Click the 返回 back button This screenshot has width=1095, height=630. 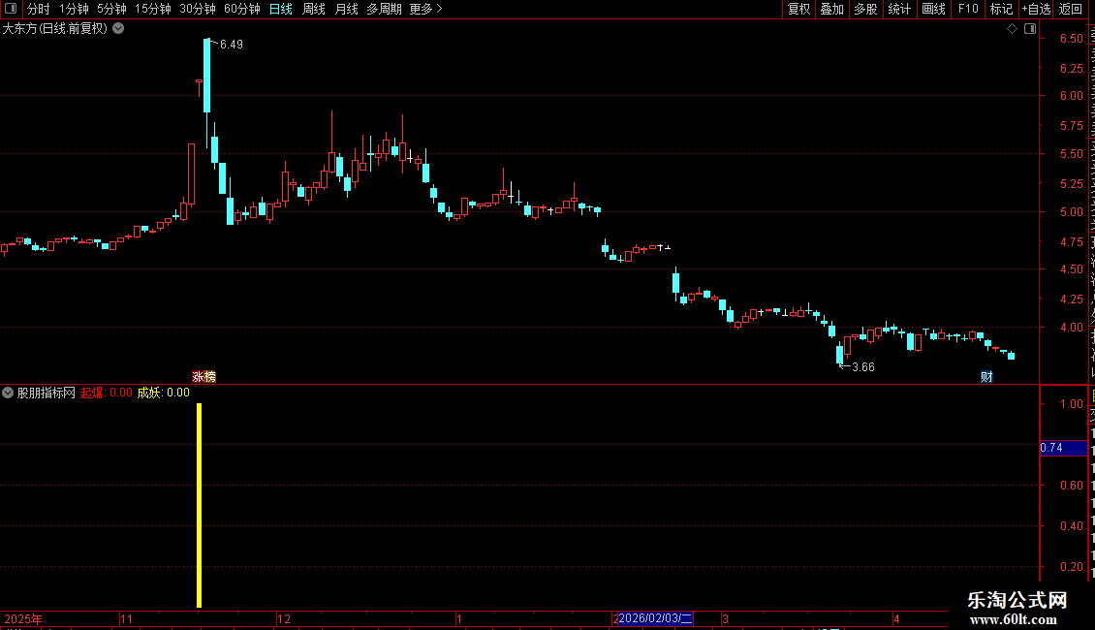(1071, 9)
